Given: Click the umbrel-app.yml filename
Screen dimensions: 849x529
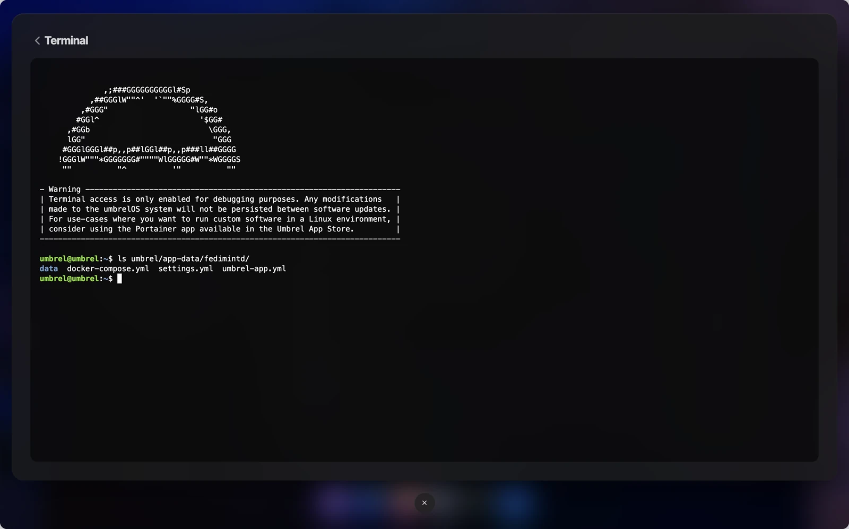Looking at the screenshot, I should pyautogui.click(x=254, y=268).
